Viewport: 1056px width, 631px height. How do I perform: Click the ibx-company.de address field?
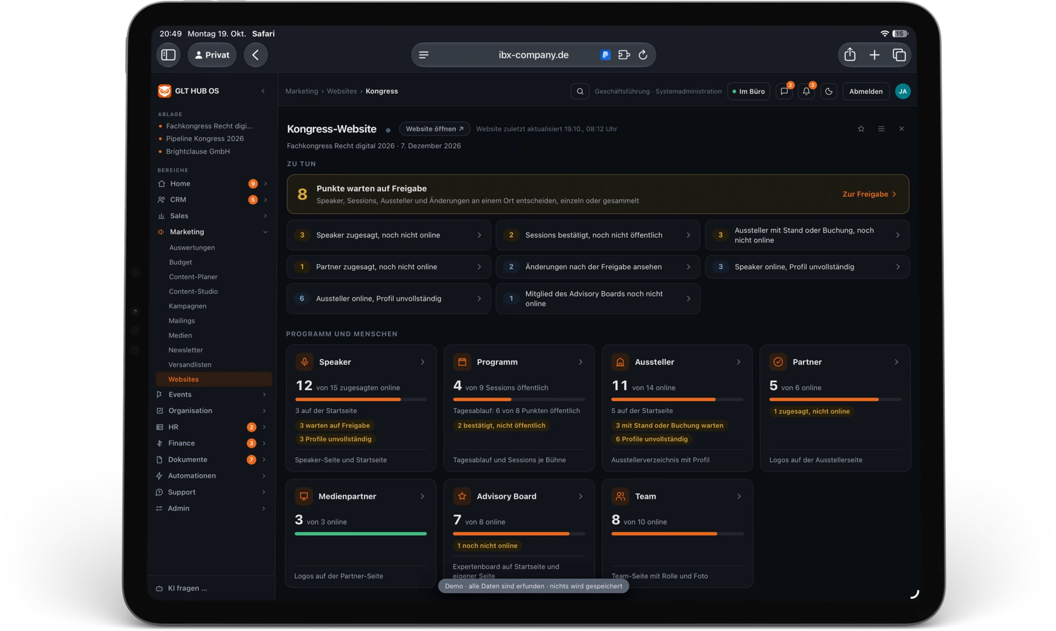click(533, 55)
